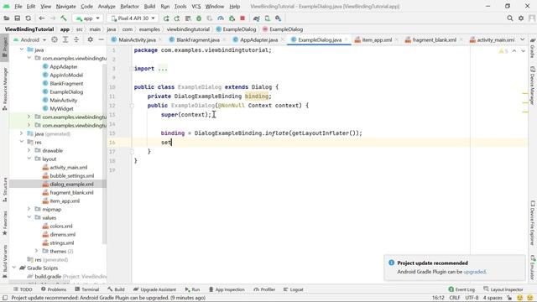
Task: Open Favorites side panel
Action: coord(5,223)
